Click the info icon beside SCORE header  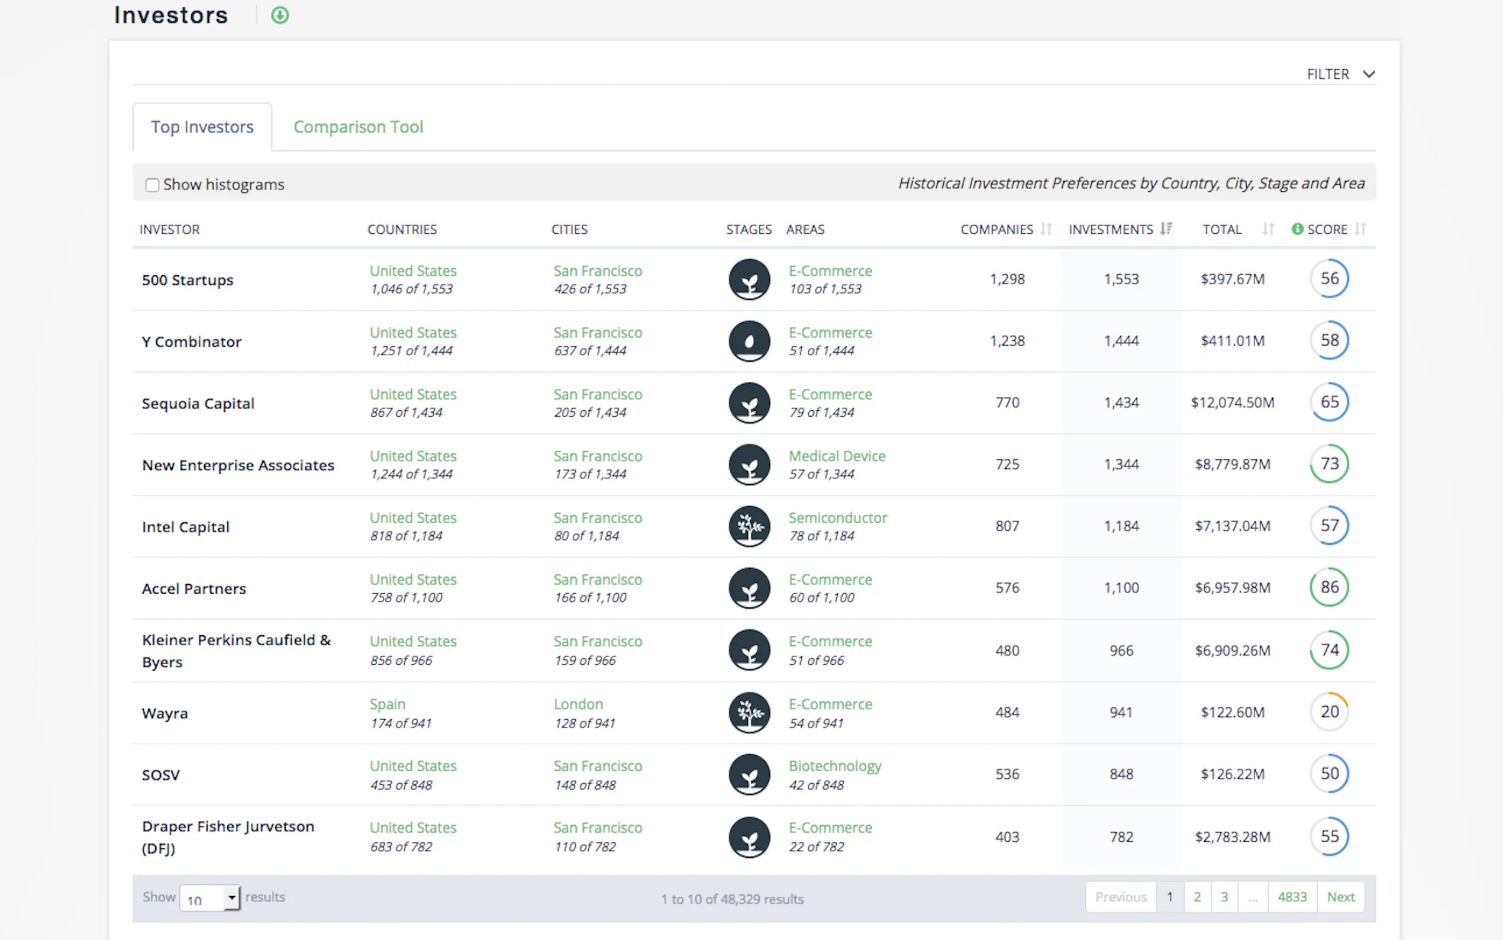[1297, 228]
